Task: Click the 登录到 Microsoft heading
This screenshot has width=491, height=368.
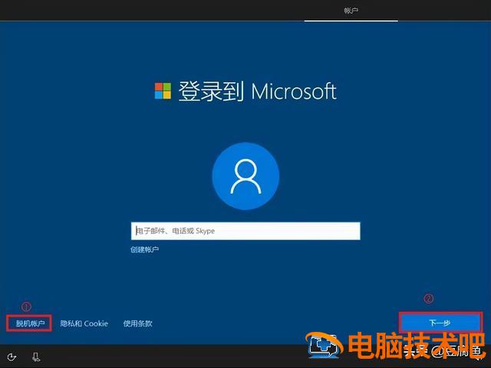Action: click(257, 91)
